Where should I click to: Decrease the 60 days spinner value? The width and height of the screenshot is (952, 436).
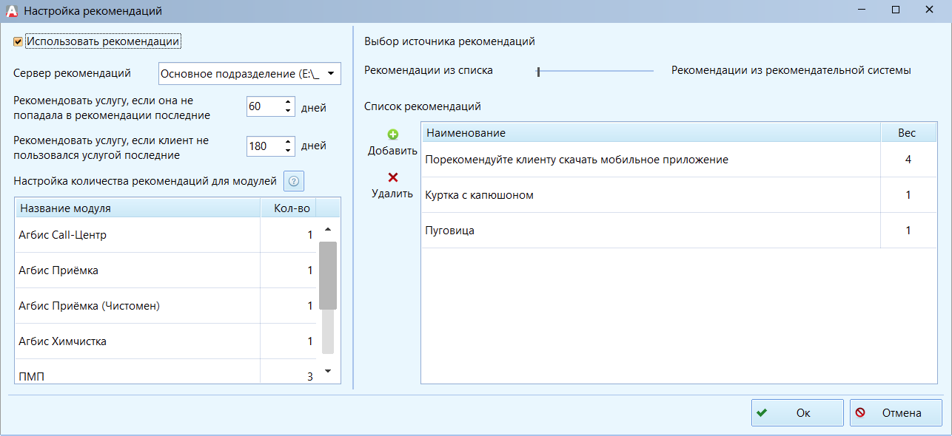pyautogui.click(x=288, y=112)
